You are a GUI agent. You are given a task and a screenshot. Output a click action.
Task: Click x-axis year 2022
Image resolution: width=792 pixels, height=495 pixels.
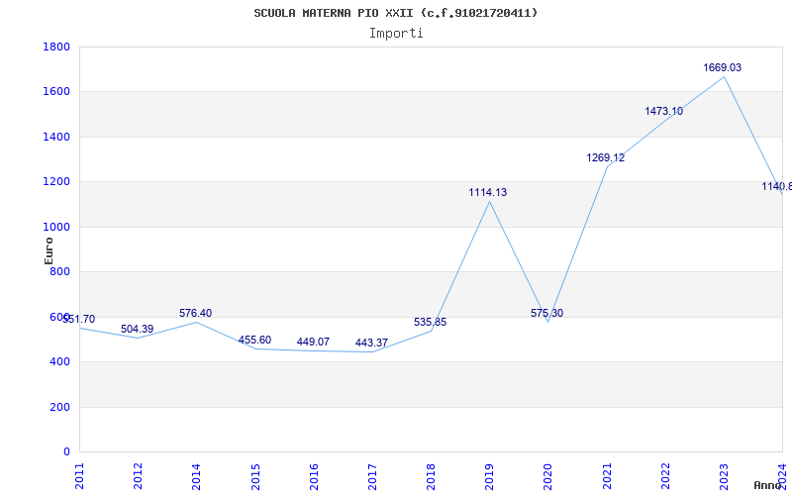(665, 476)
